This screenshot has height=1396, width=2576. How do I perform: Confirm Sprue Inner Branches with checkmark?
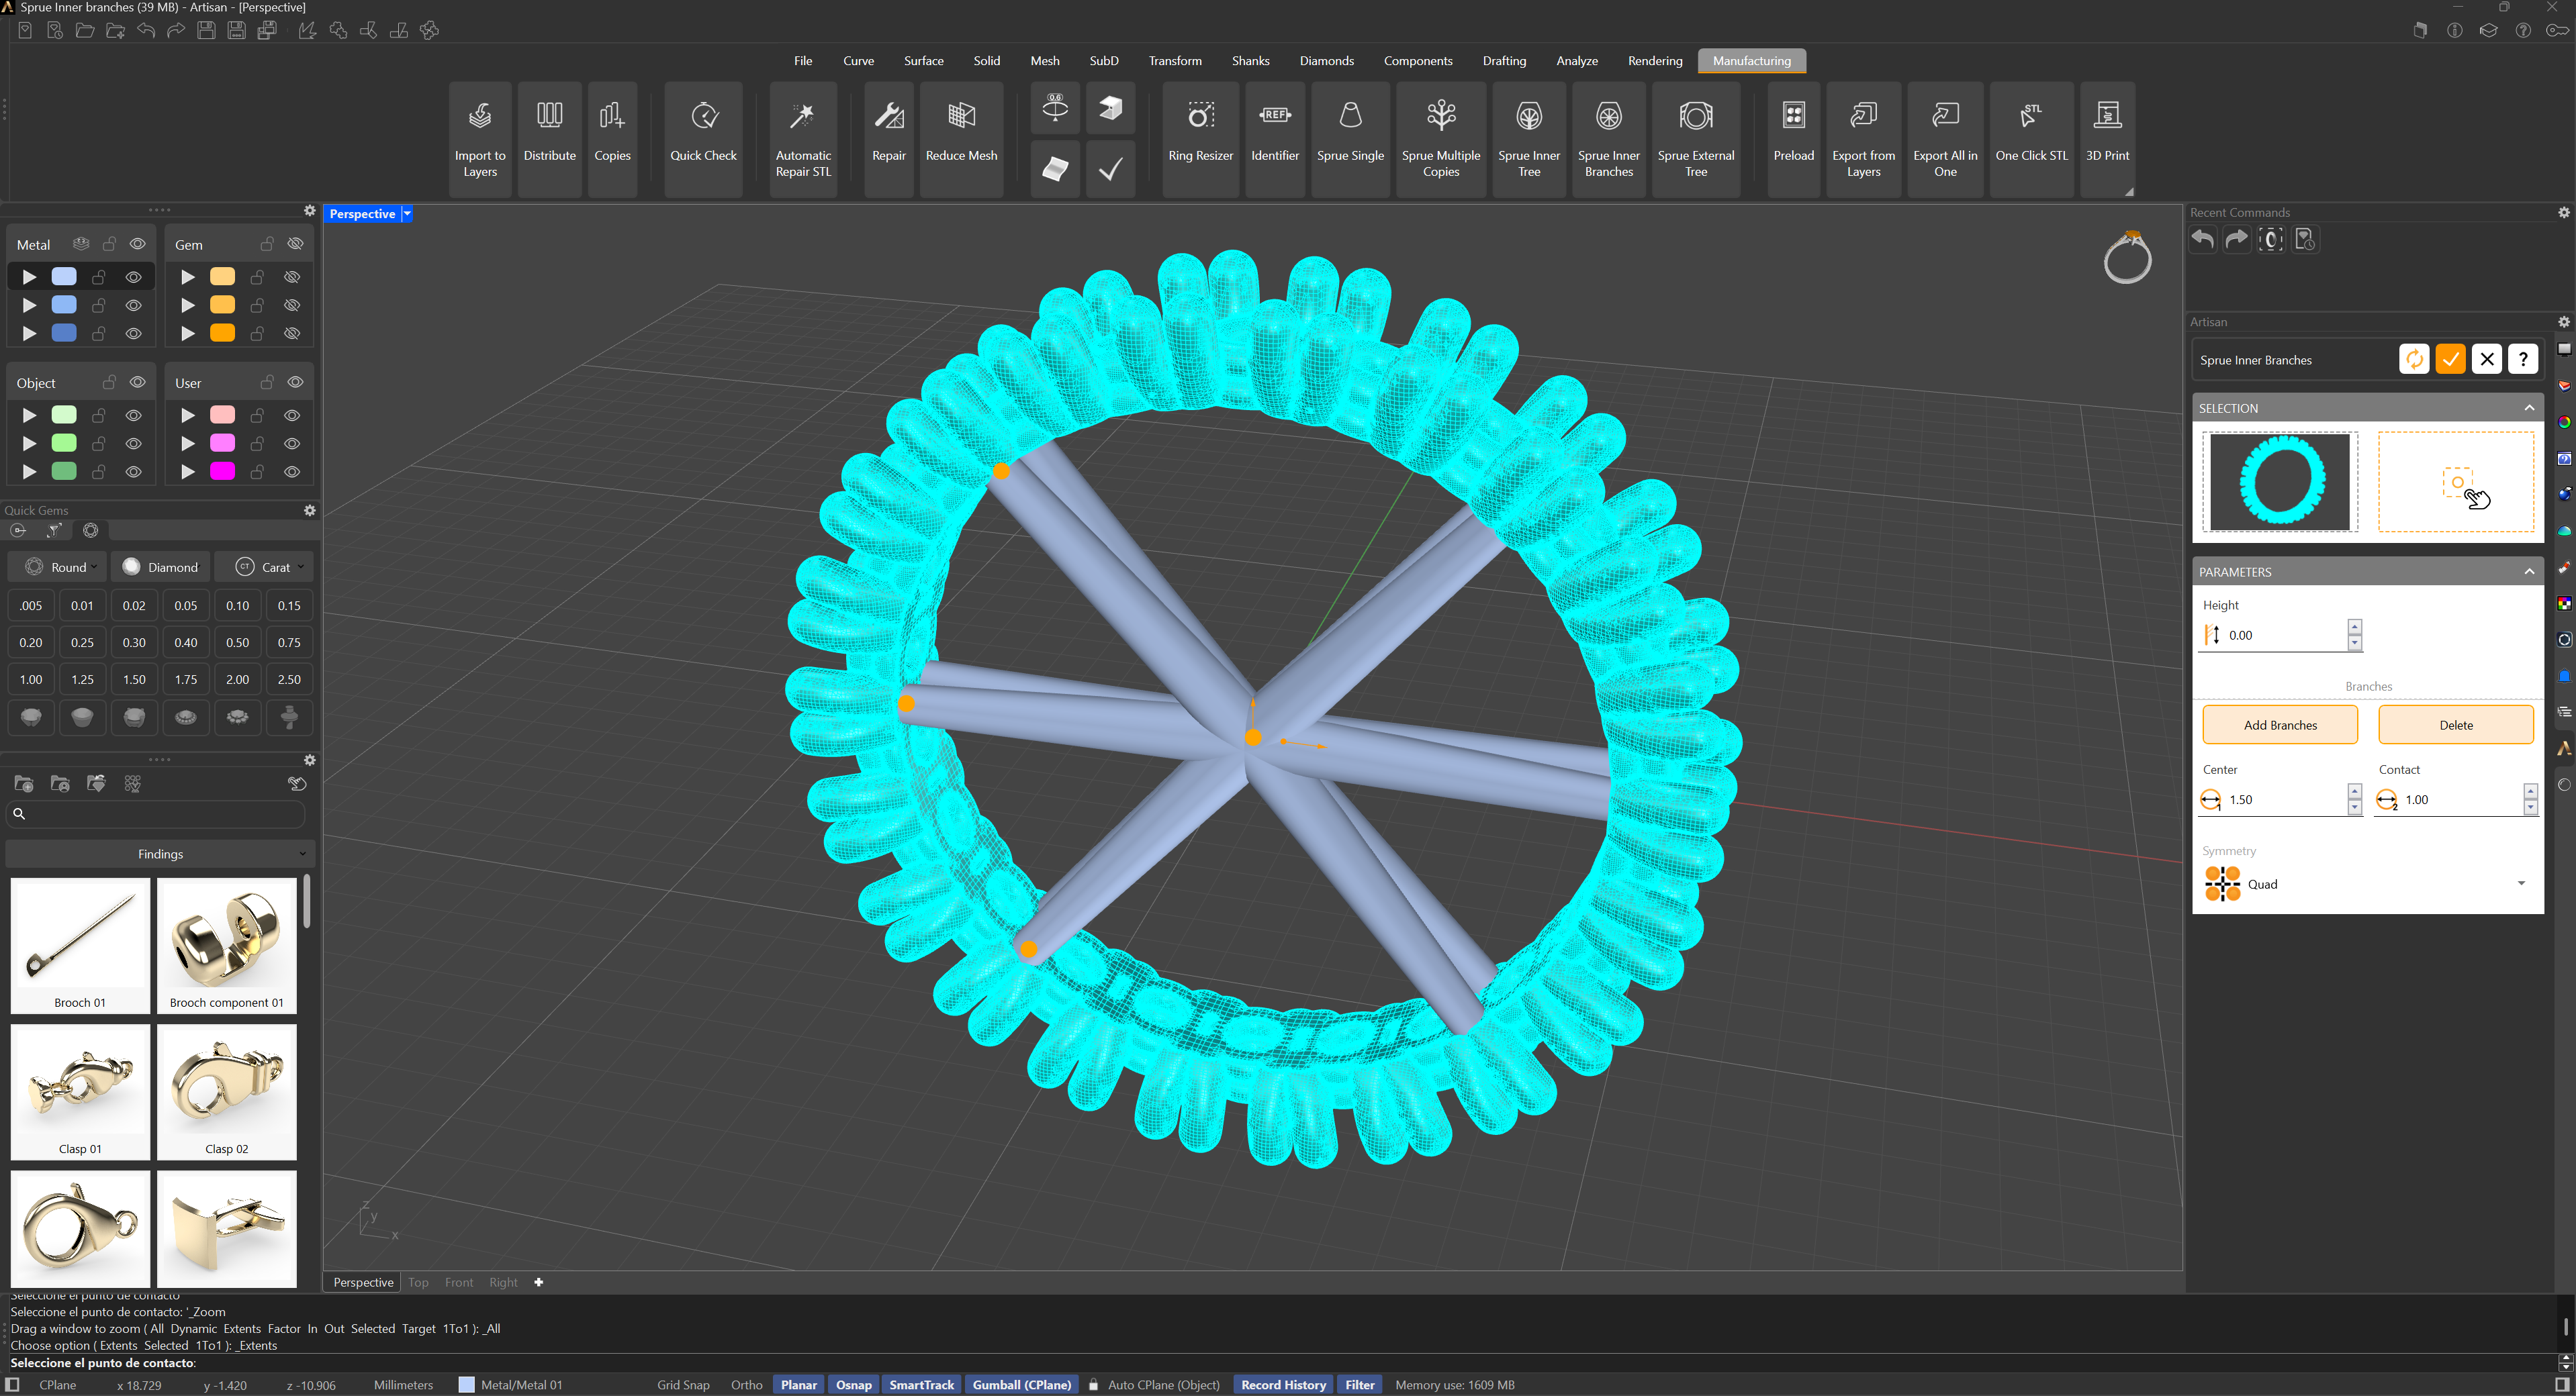click(2450, 360)
